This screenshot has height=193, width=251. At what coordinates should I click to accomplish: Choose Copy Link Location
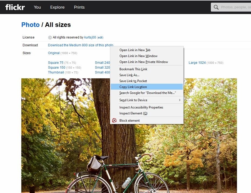point(147,87)
